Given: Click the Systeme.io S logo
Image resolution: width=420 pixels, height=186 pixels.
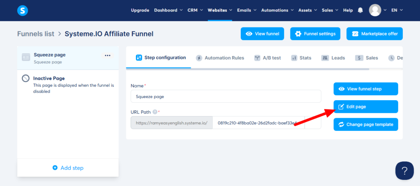Looking at the screenshot, I should tap(23, 10).
